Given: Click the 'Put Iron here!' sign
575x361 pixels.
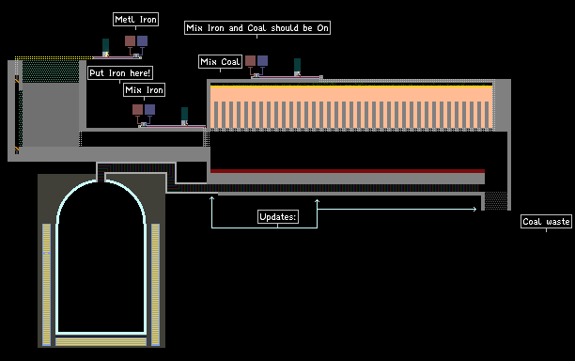Looking at the screenshot, I should 120,72.
